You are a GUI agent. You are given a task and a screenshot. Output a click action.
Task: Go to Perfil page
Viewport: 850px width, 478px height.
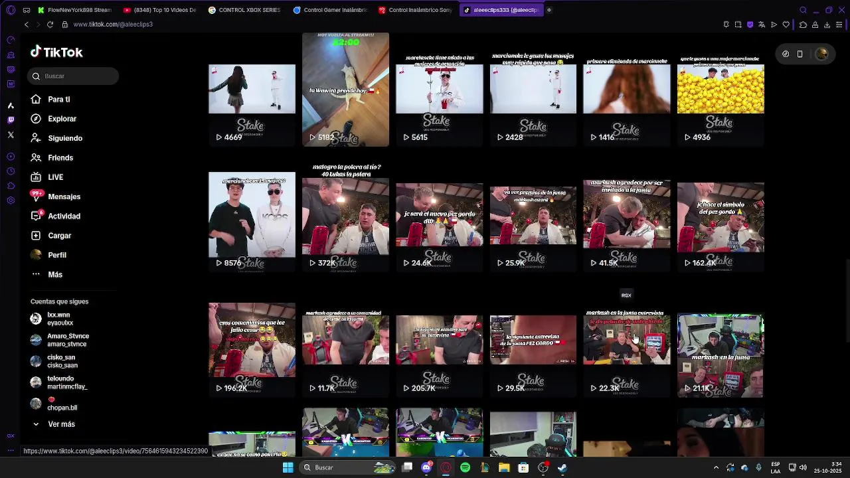pyautogui.click(x=48, y=255)
